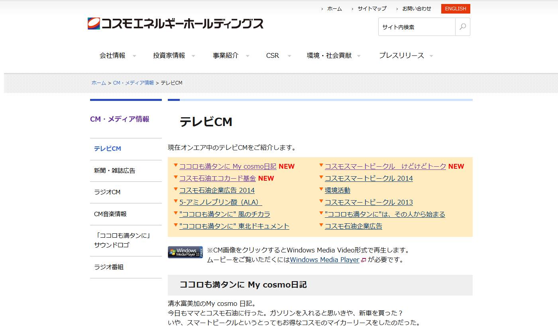
Task: Open the Windows Media Player 11 badge
Action: [185, 252]
